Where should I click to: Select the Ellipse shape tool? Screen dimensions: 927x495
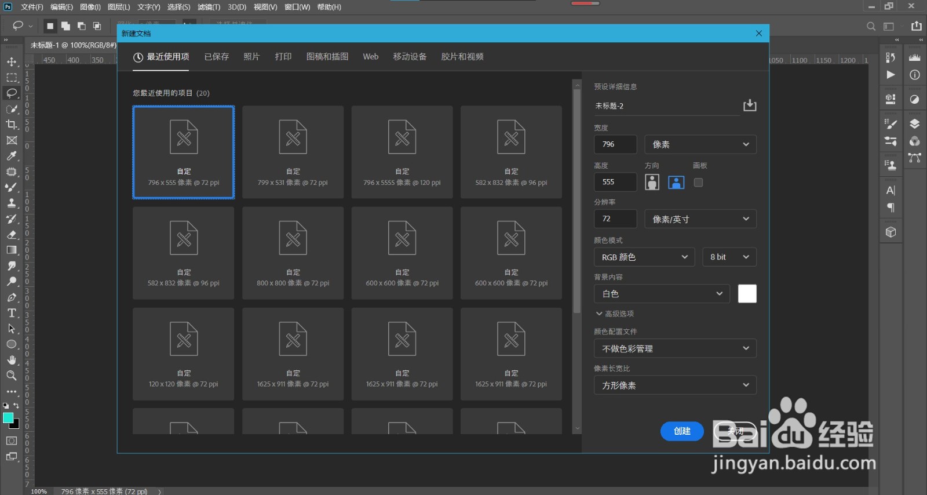(x=12, y=344)
